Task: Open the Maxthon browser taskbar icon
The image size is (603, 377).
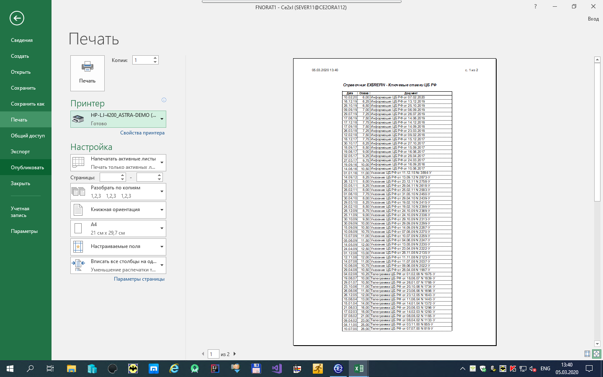Action: click(153, 369)
